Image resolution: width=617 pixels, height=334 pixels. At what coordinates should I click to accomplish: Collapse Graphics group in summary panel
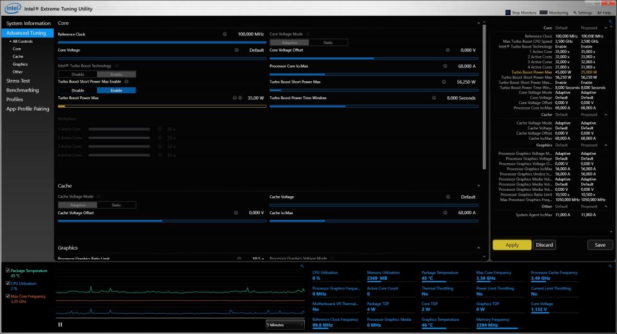click(606, 145)
